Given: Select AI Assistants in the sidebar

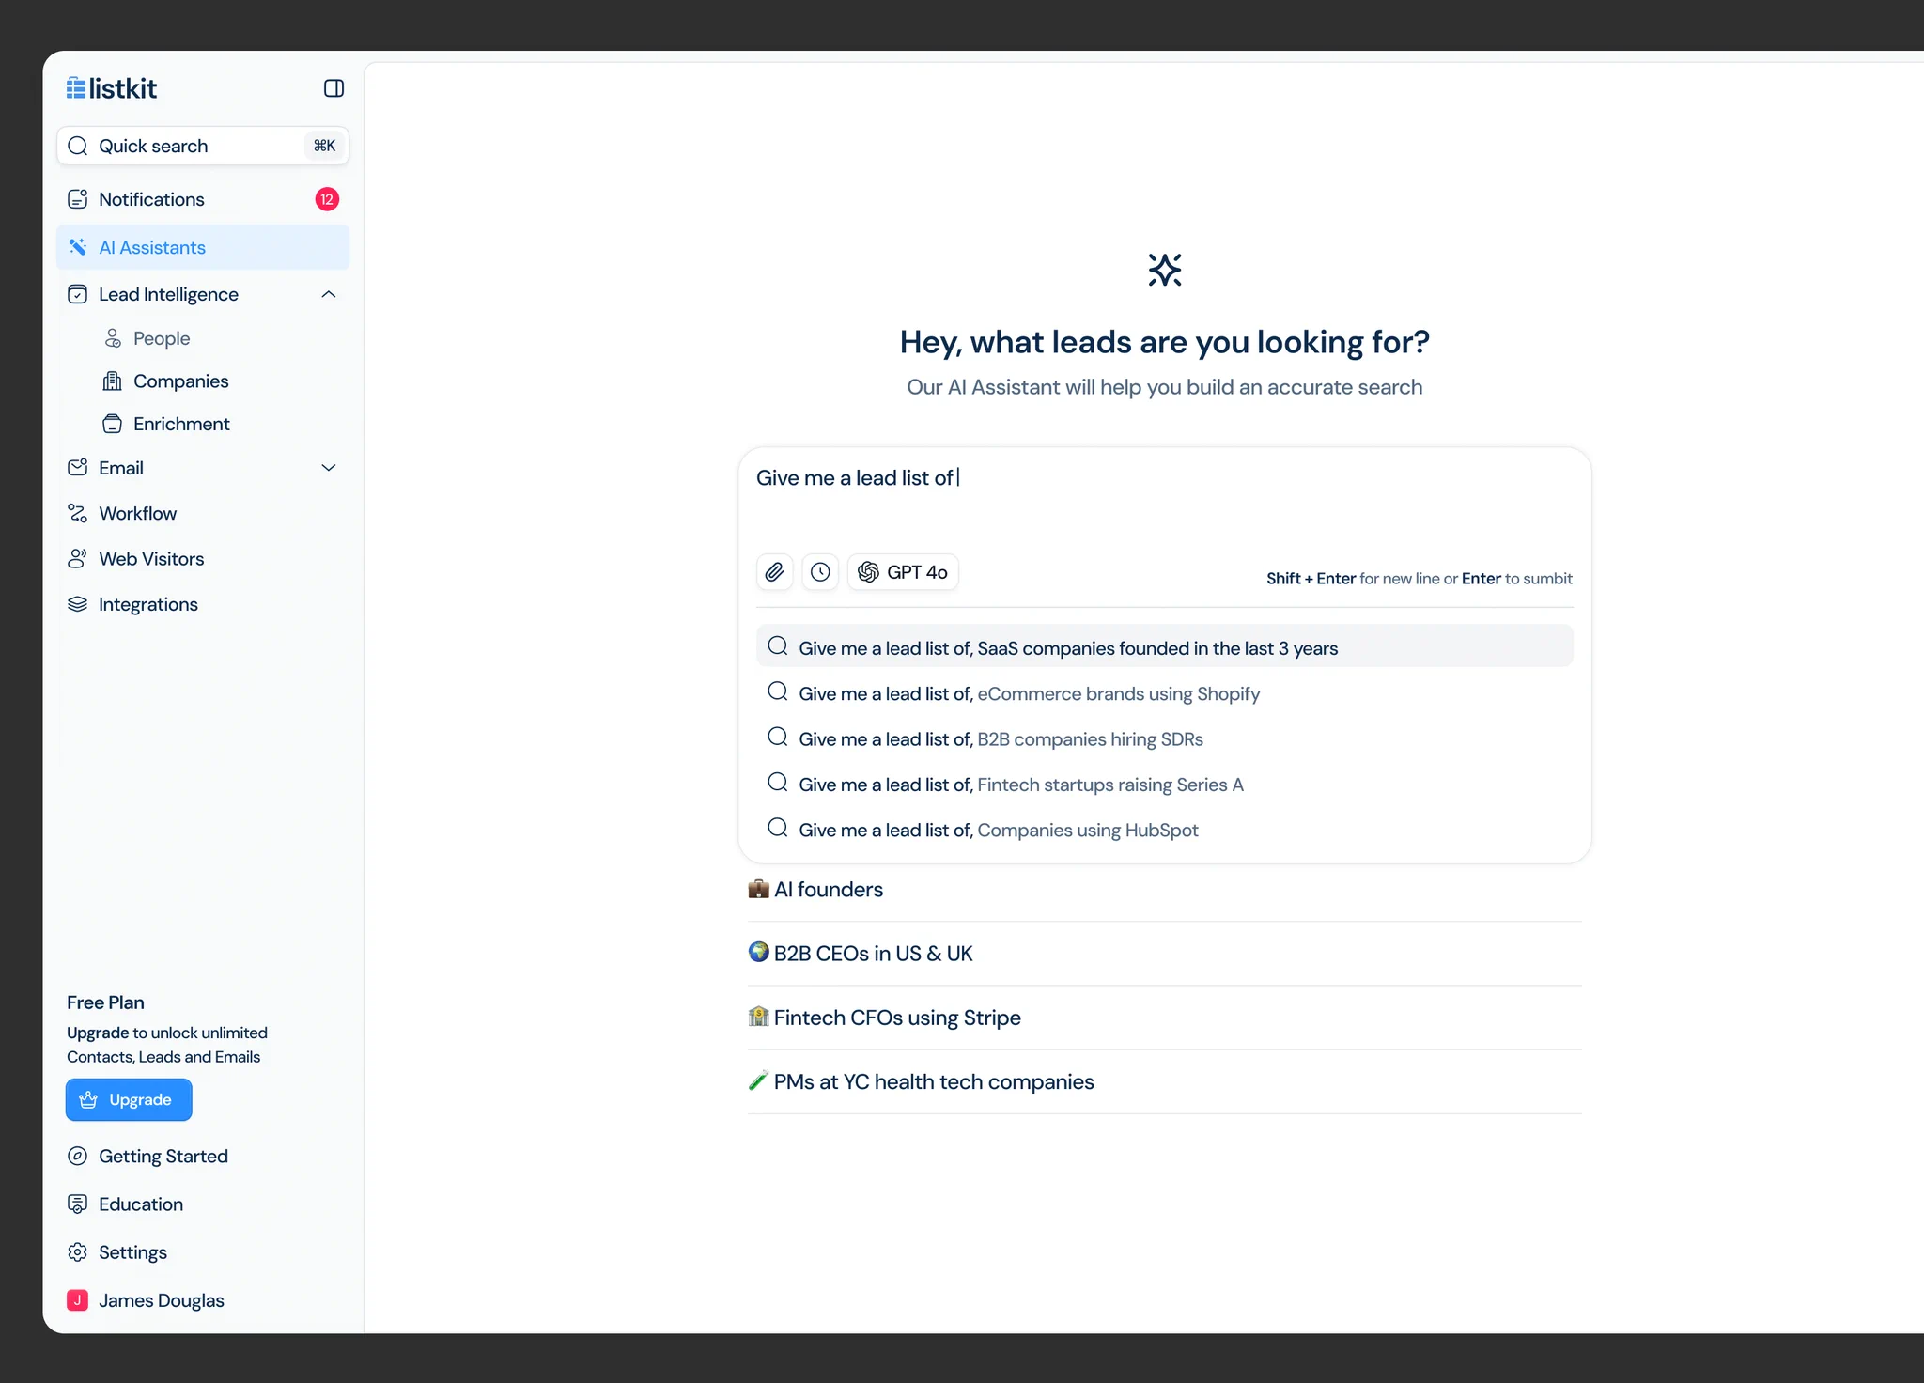Looking at the screenshot, I should 203,247.
